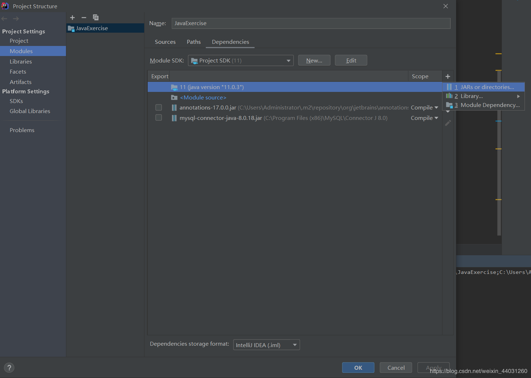Viewport: 531px width, 378px height.
Task: Click the edit dependency pencil icon
Action: click(x=448, y=123)
